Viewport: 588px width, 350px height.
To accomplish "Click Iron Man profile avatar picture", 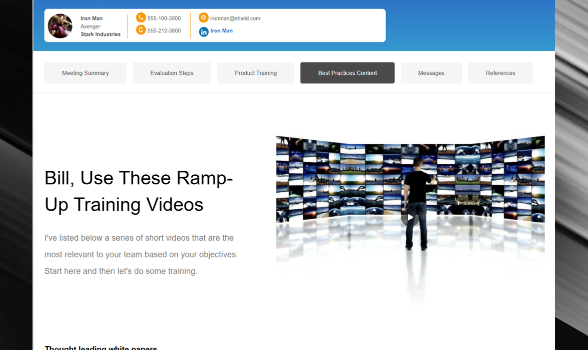I will click(x=60, y=26).
